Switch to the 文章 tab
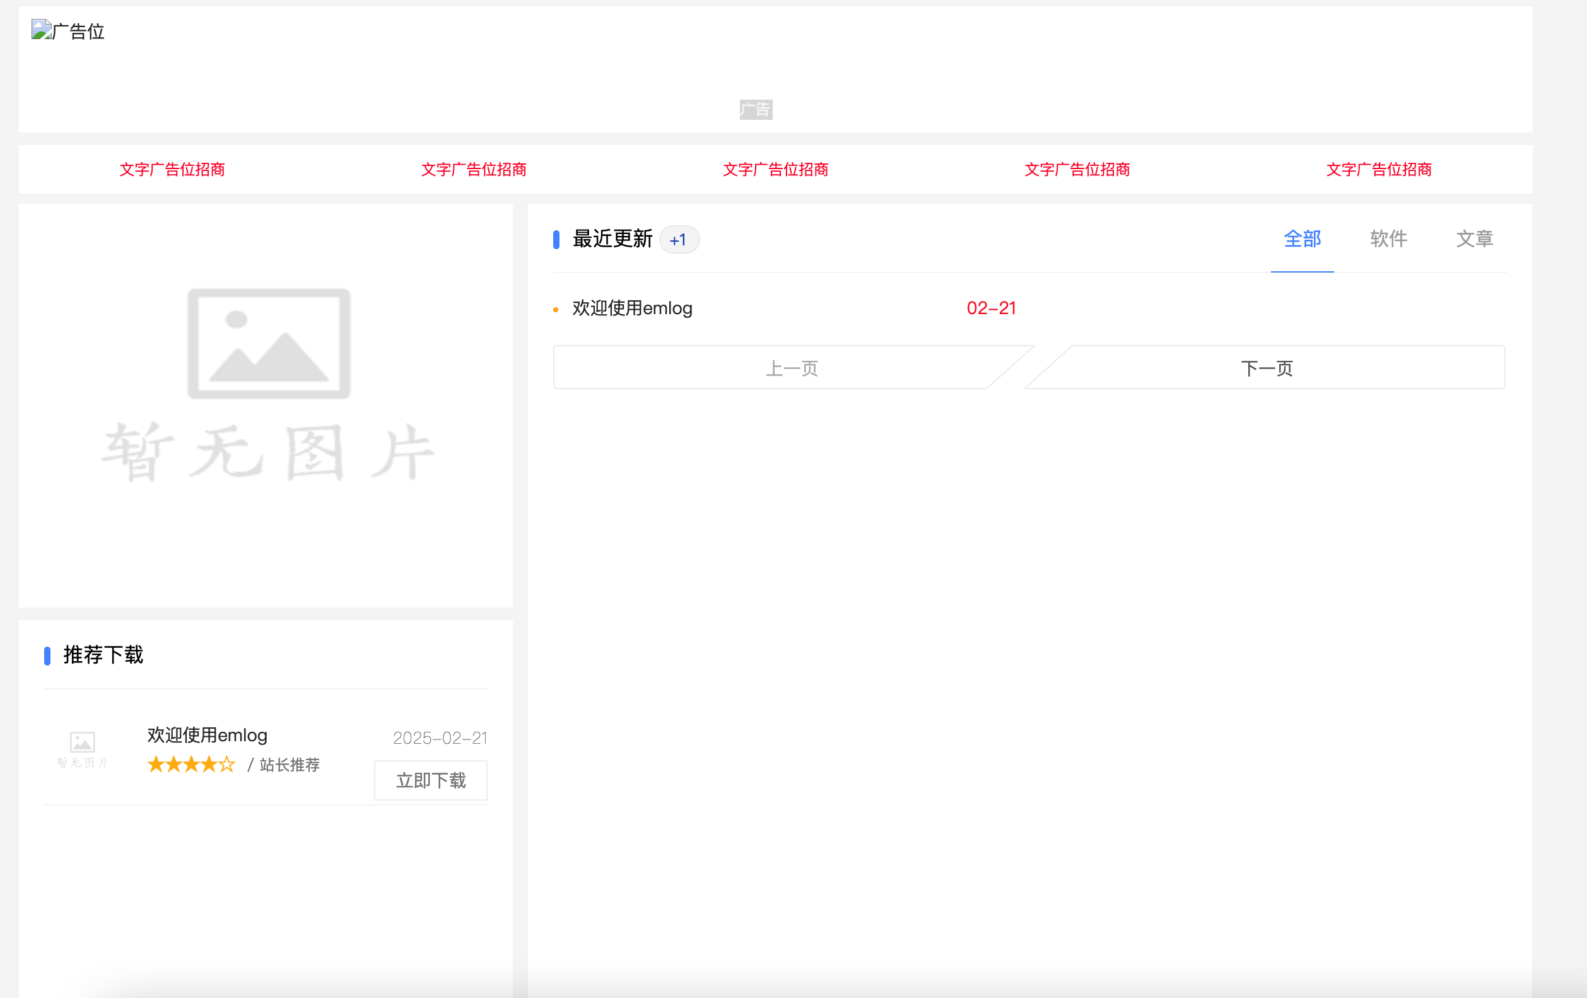The image size is (1587, 998). pyautogui.click(x=1475, y=239)
